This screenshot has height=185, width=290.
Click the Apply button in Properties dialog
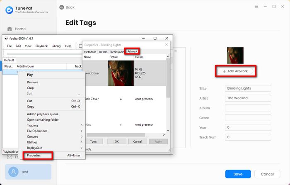tap(158, 141)
